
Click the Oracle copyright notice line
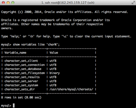point(65,12)
